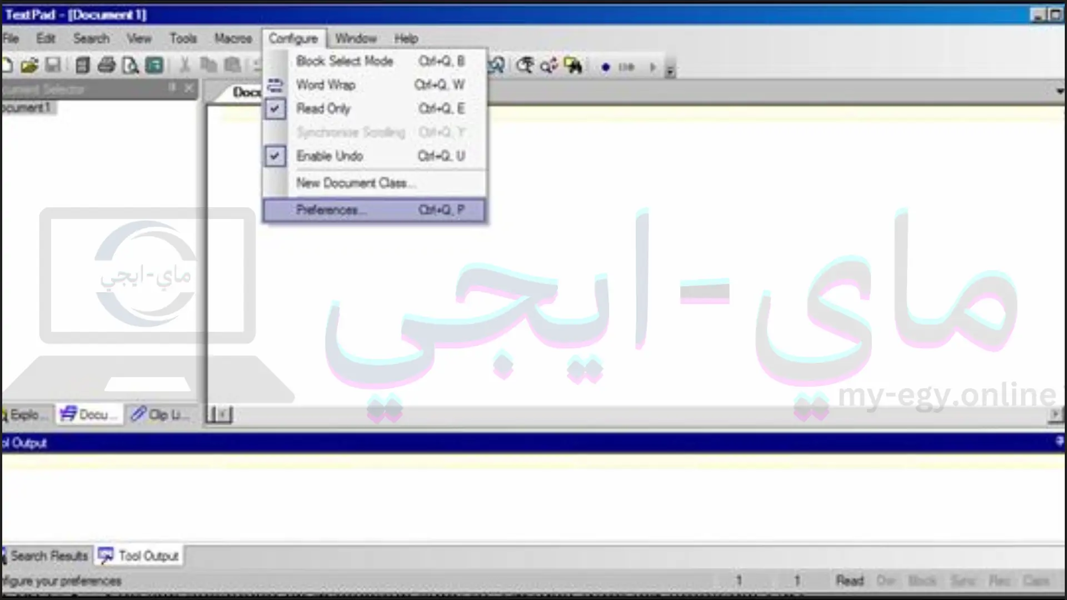1067x600 pixels.
Task: Click the record macro bullet icon
Action: pos(606,67)
